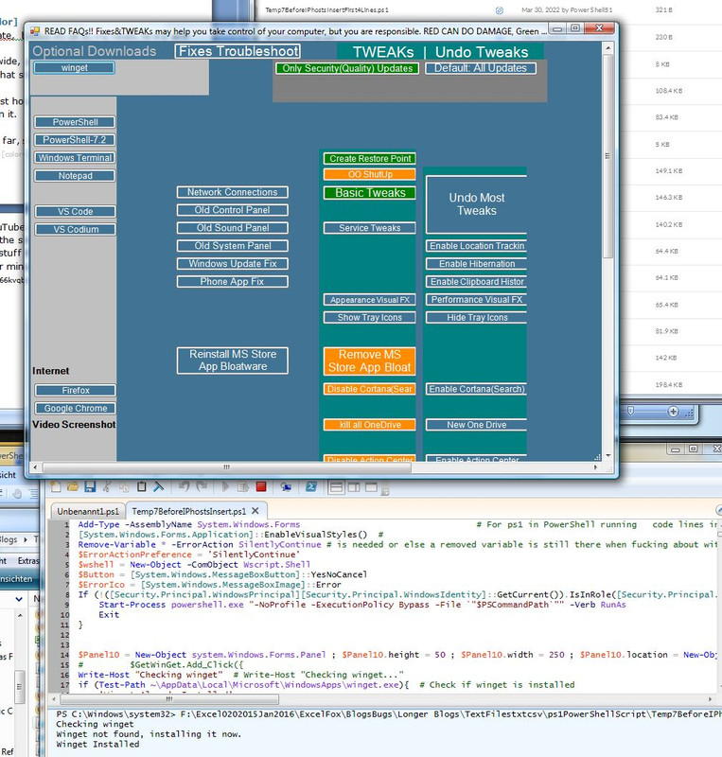The width and height of the screenshot is (722, 757).
Task: Show script pane on top layout icon
Action: 336,487
